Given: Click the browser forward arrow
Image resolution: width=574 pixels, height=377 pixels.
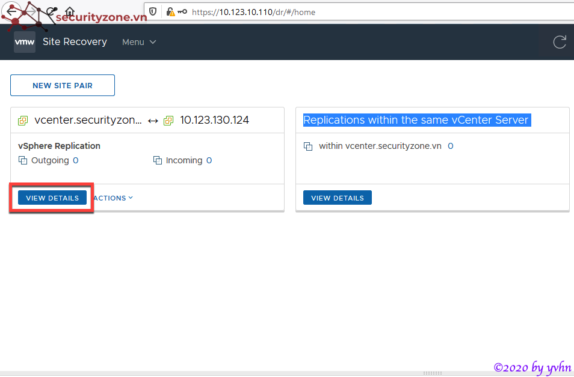Looking at the screenshot, I should tap(32, 11).
